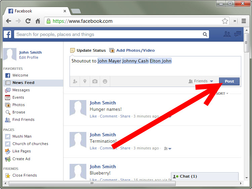Image resolution: width=252 pixels, height=189 pixels.
Task: Open the Friends audience dropdown
Action: click(x=201, y=81)
